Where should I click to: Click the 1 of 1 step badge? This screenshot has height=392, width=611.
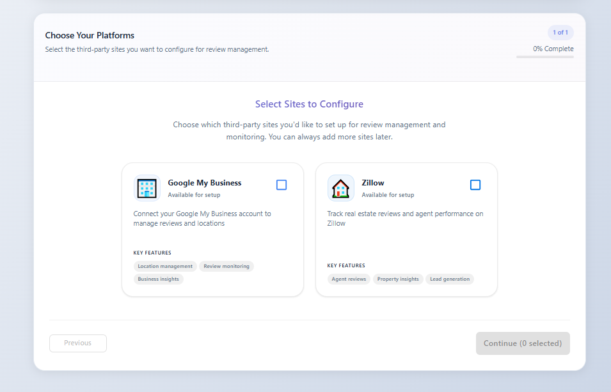pyautogui.click(x=560, y=33)
